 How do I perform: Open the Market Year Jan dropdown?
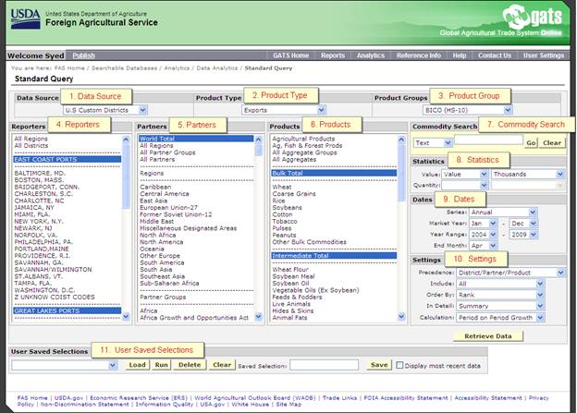(x=484, y=224)
